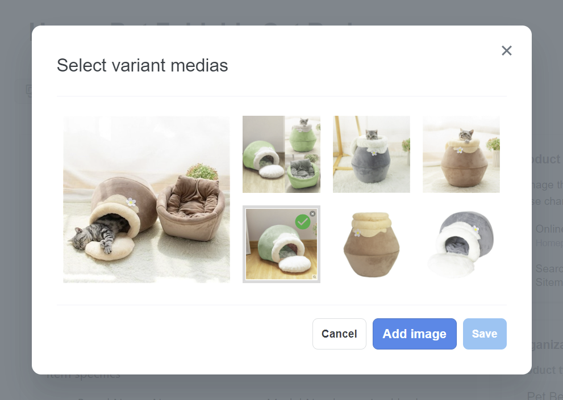Deselect the checked green cat bed thumbnail
The image size is (563, 400).
pyautogui.click(x=282, y=245)
